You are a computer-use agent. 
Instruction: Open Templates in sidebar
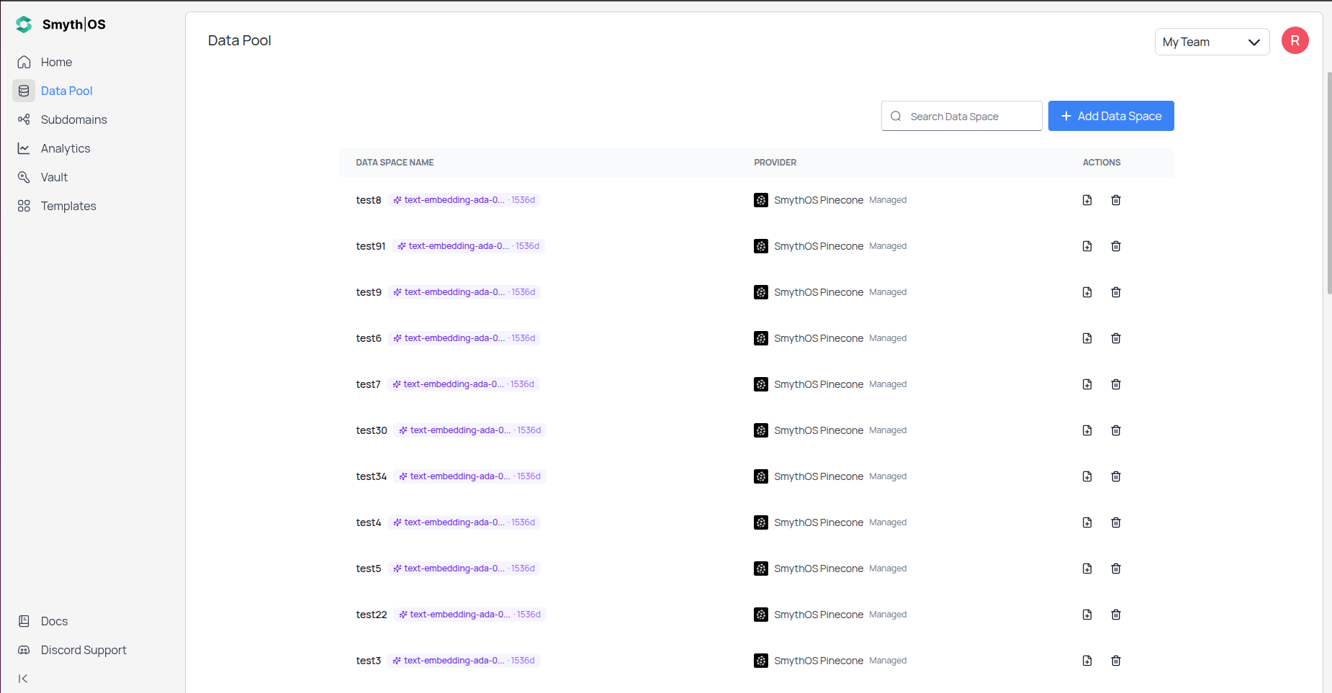[68, 206]
